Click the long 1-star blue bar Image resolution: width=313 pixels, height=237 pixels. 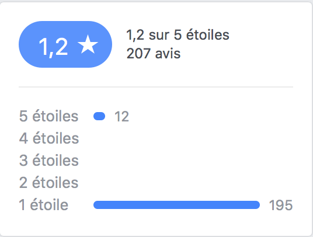tap(177, 205)
